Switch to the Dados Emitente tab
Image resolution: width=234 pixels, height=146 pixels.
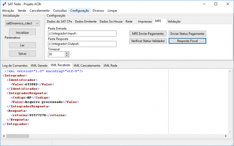86,21
